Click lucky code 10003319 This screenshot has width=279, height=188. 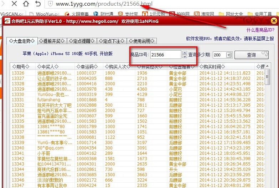click(x=87, y=95)
